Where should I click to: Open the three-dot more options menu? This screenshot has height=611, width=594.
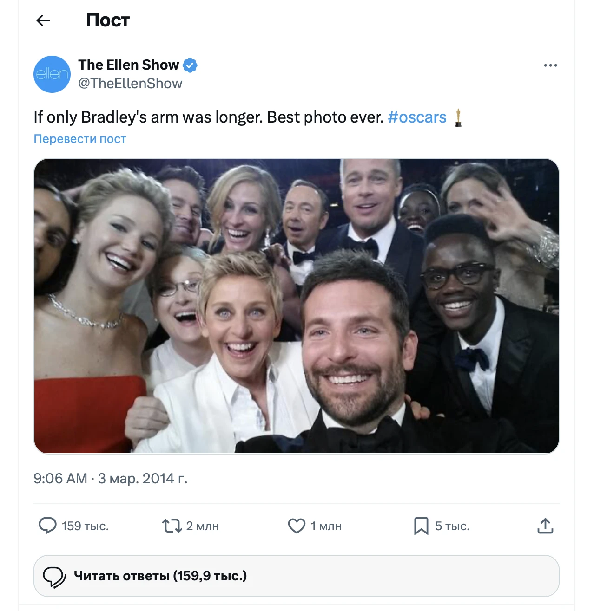[550, 65]
